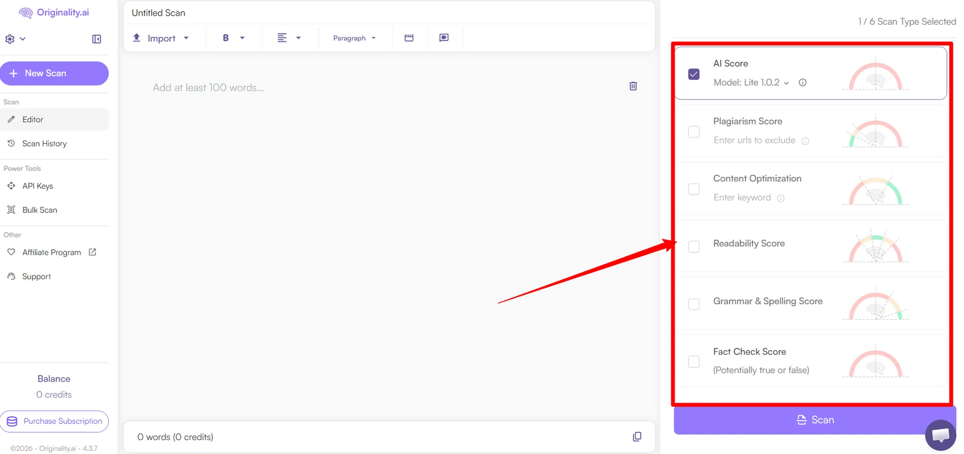This screenshot has height=454, width=964.
Task: Open the Affiliate Program link
Action: point(51,252)
